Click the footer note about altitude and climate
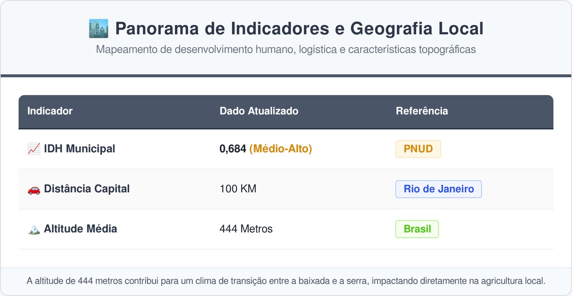Image resolution: width=572 pixels, height=296 pixels. click(286, 281)
